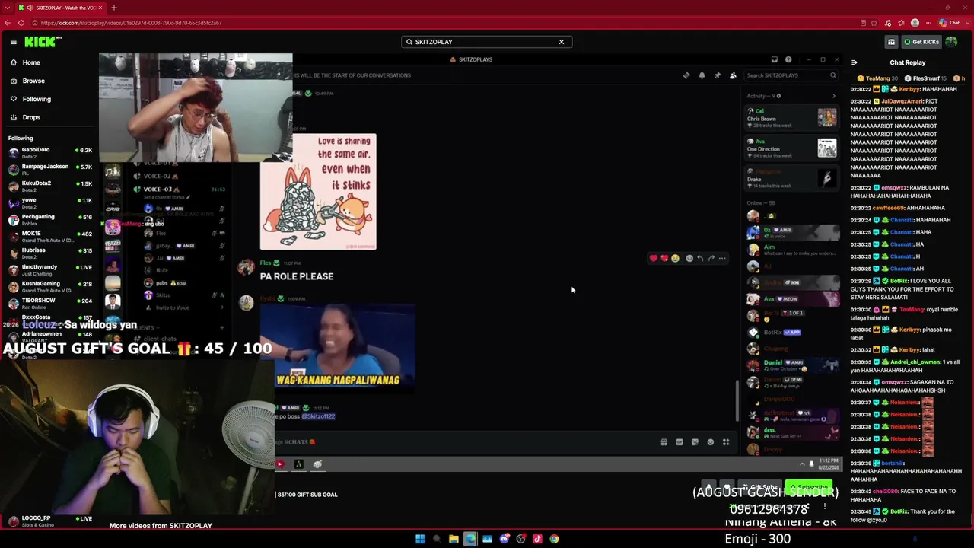The height and width of the screenshot is (548, 974).
Task: Click the Subscribe button under the video
Action: pos(809,487)
